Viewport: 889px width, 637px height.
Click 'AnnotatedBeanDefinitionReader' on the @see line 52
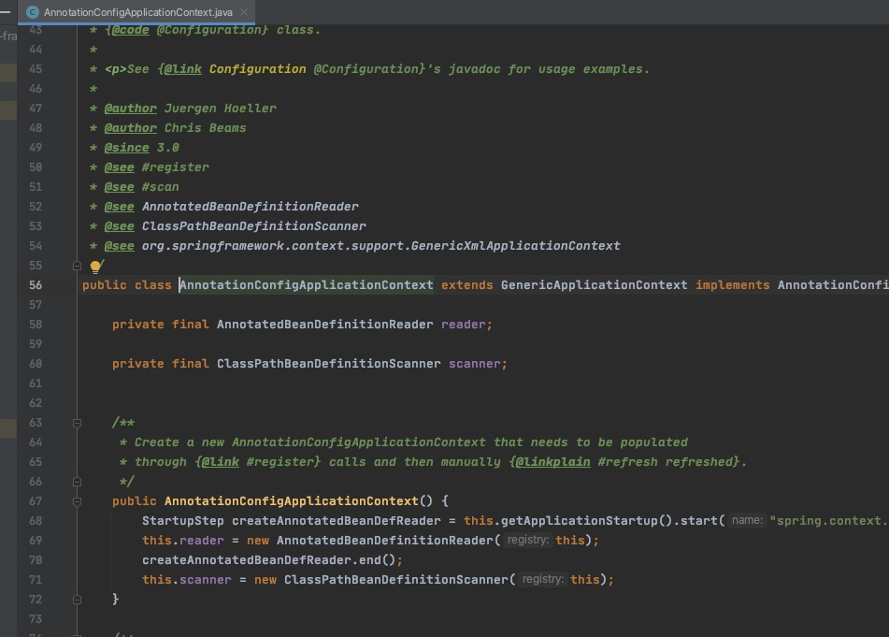tap(250, 207)
